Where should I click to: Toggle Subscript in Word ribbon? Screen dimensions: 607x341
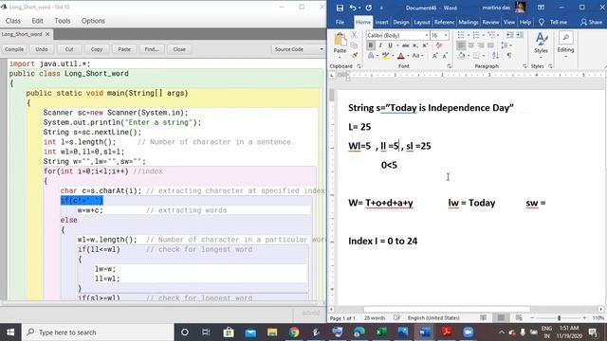[x=415, y=45]
